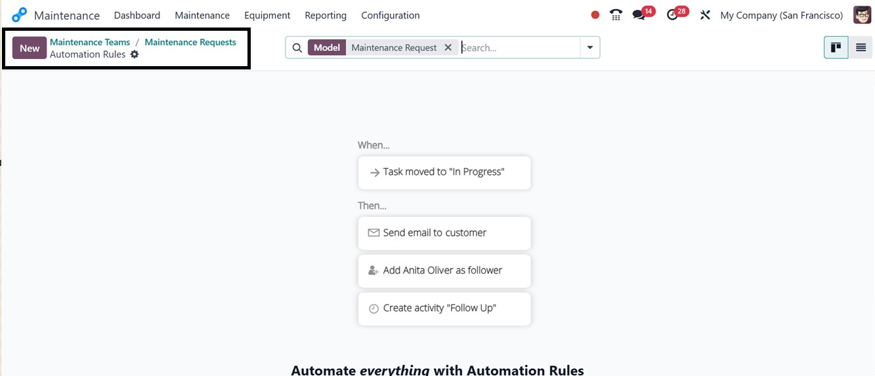Open the Automation Rules gear menu
Viewport: 875px width, 376px height.
(x=135, y=54)
